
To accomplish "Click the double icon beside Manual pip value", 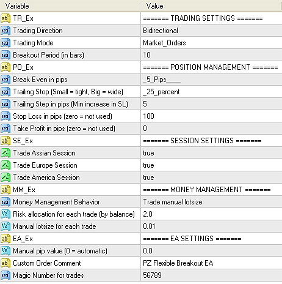I will pyautogui.click(x=5, y=251).
